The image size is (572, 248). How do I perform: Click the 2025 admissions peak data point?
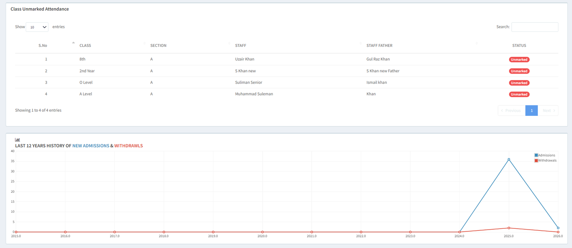509,159
